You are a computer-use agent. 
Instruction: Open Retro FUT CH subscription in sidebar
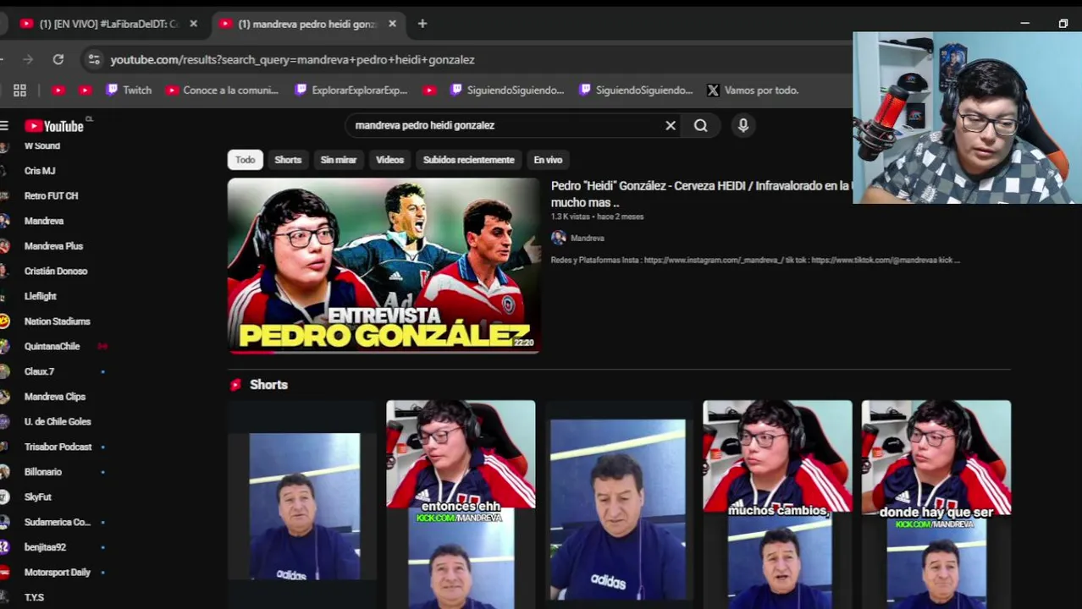point(51,195)
